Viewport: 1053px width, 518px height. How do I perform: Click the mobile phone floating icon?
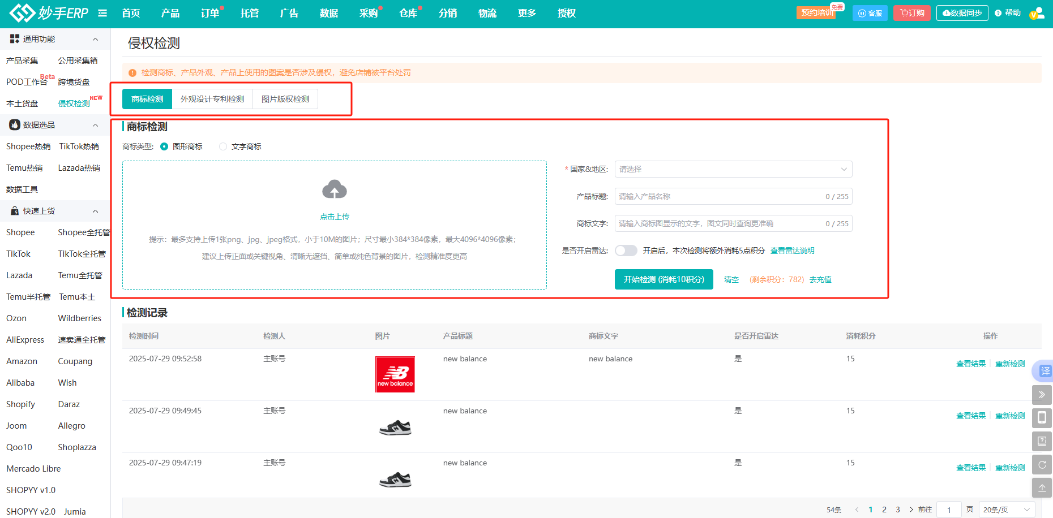pos(1042,418)
